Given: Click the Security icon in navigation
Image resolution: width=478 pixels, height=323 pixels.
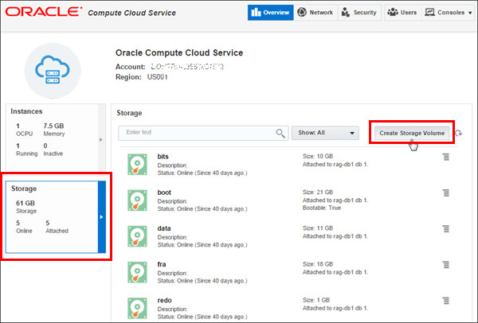Looking at the screenshot, I should (346, 13).
